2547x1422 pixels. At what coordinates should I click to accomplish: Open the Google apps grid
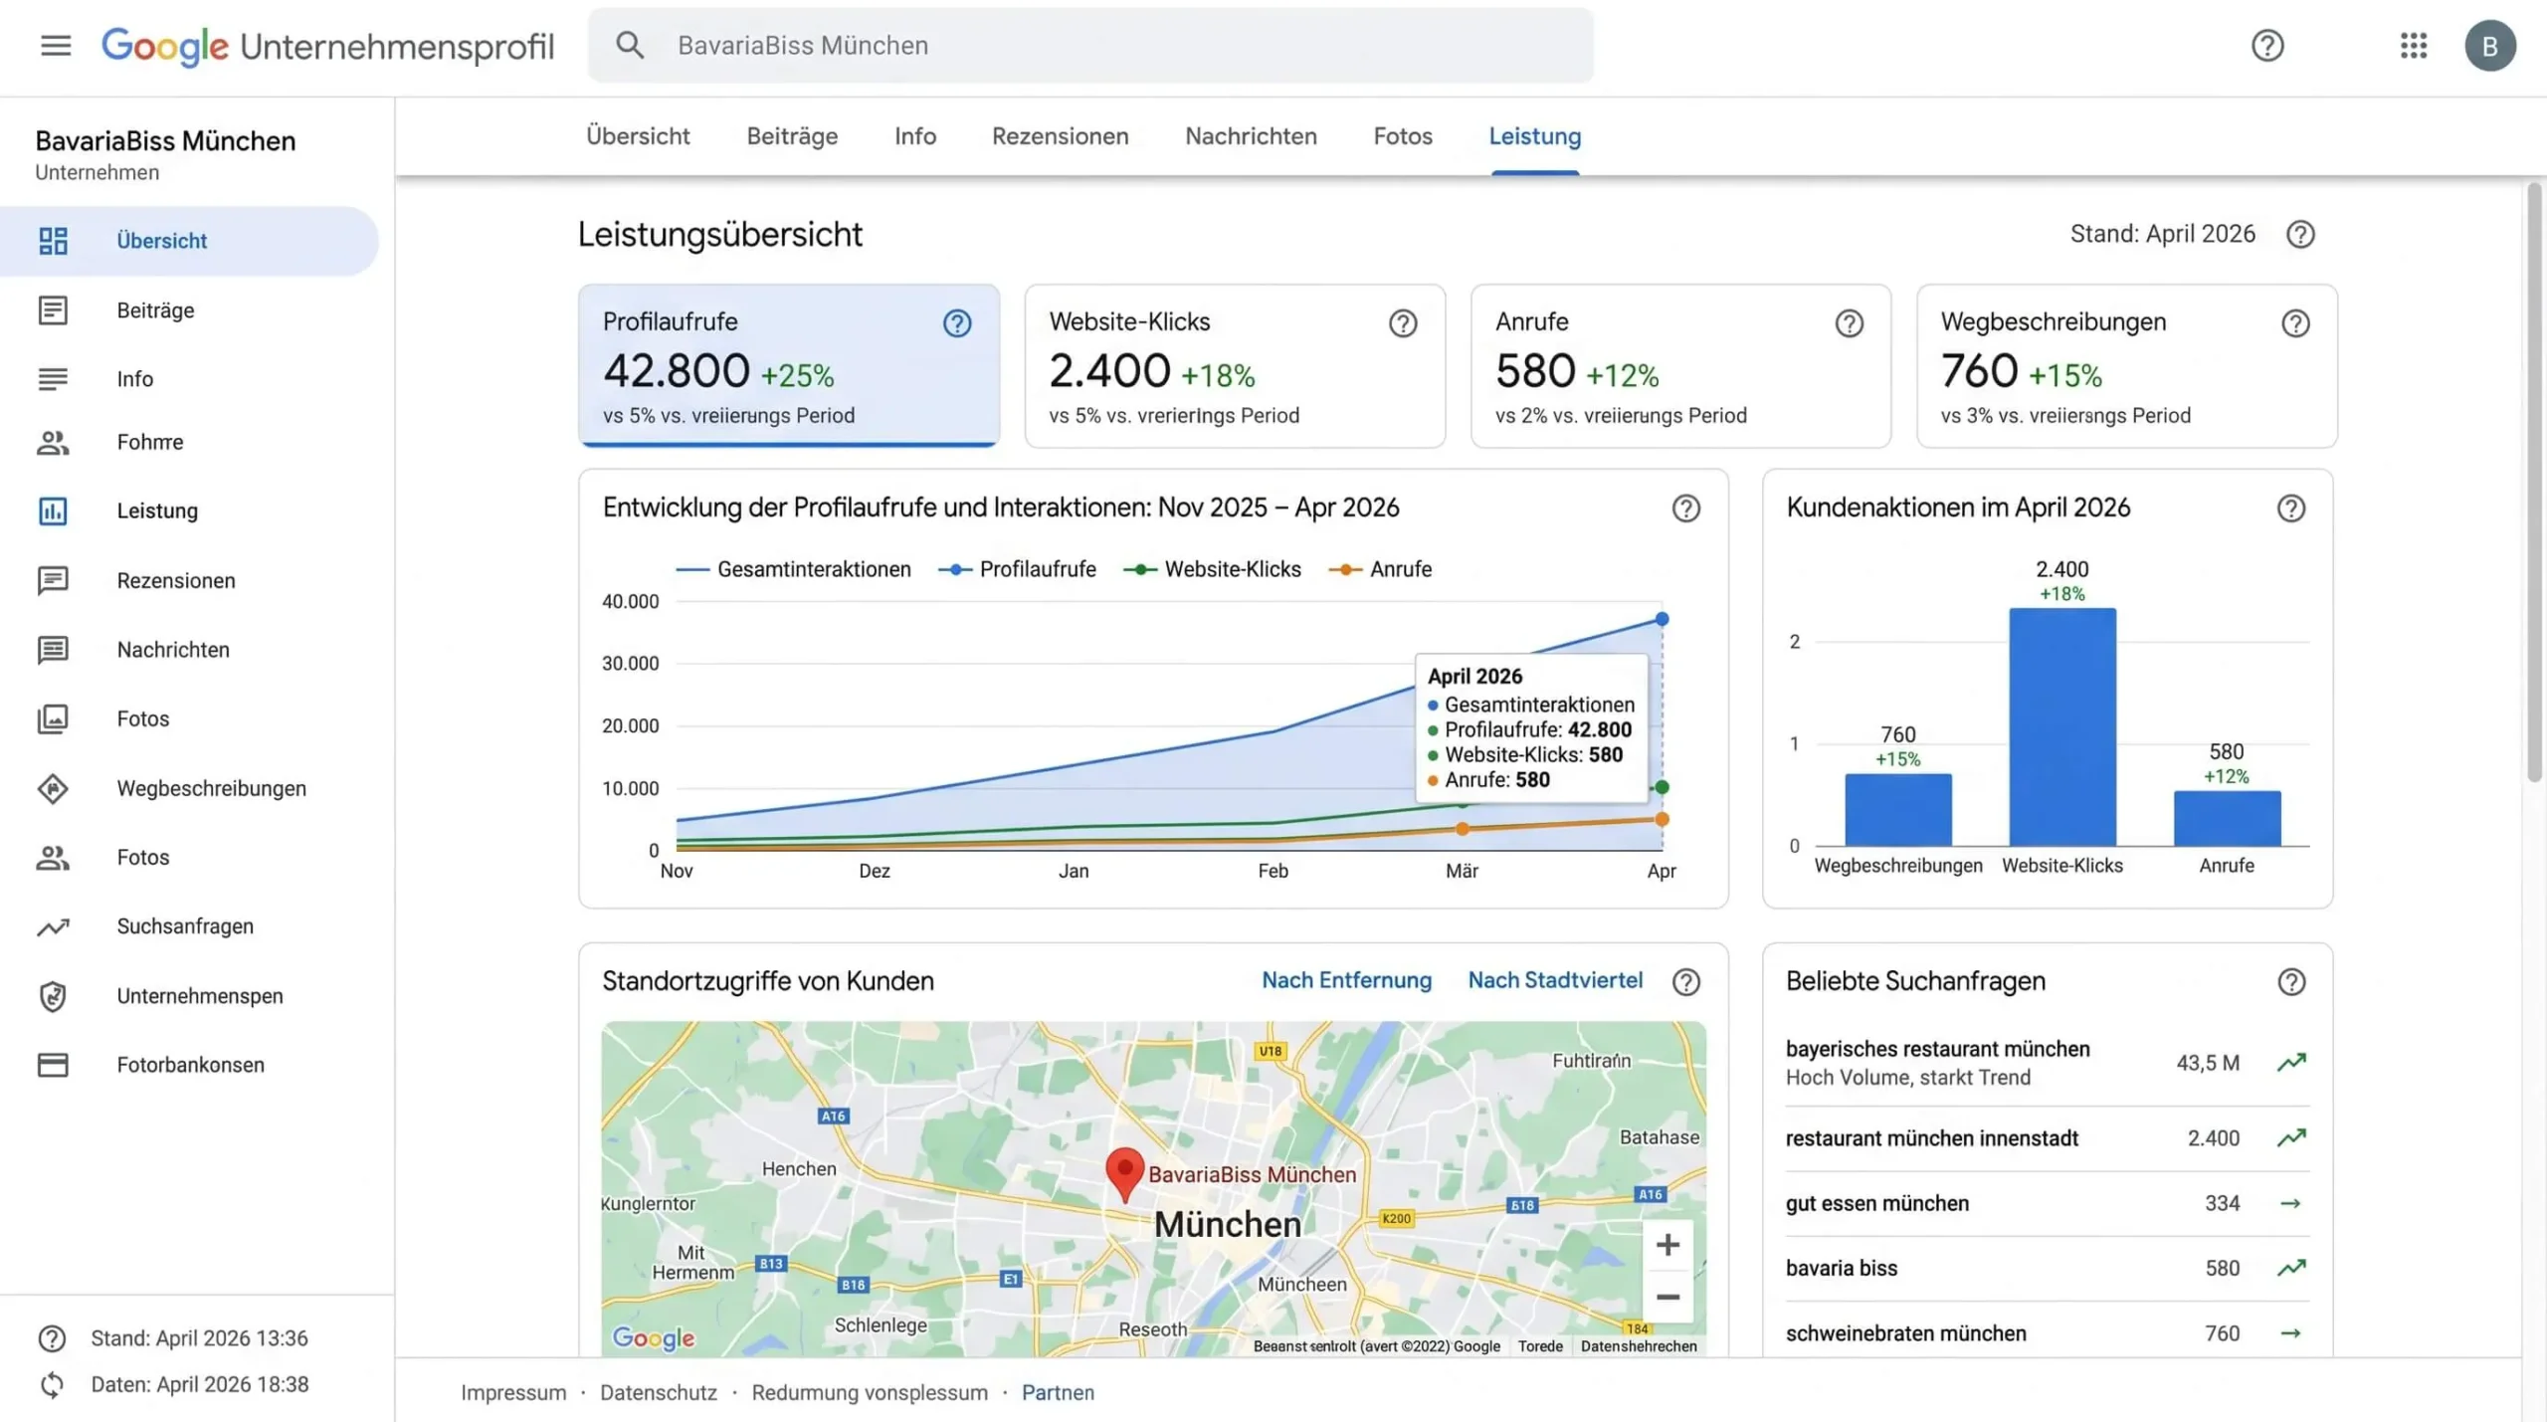click(2414, 46)
